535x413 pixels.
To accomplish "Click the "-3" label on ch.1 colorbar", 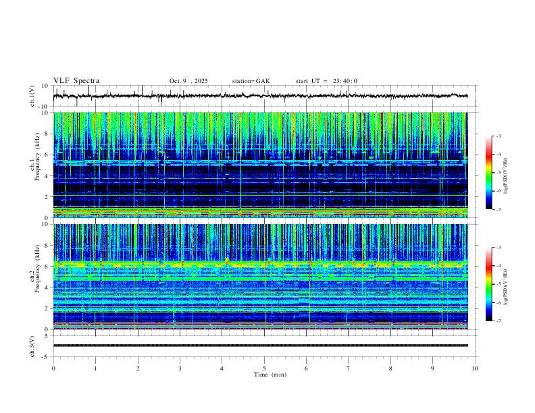I will click(x=498, y=136).
